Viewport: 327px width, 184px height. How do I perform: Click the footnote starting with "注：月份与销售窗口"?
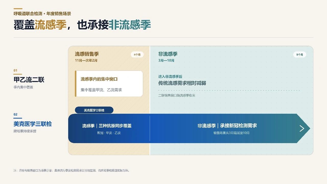point(72,170)
